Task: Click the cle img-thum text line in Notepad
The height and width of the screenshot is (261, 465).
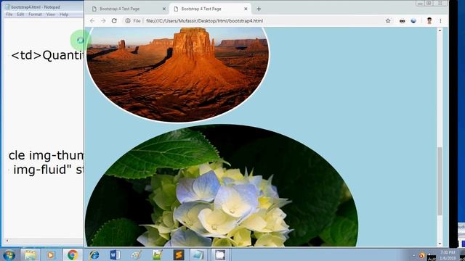Action: click(x=46, y=155)
